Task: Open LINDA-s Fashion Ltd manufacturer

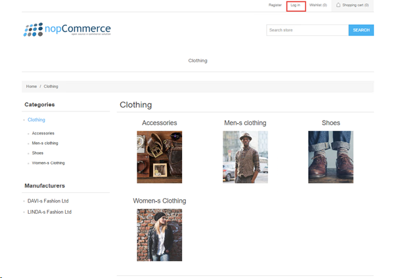Action: [49, 212]
